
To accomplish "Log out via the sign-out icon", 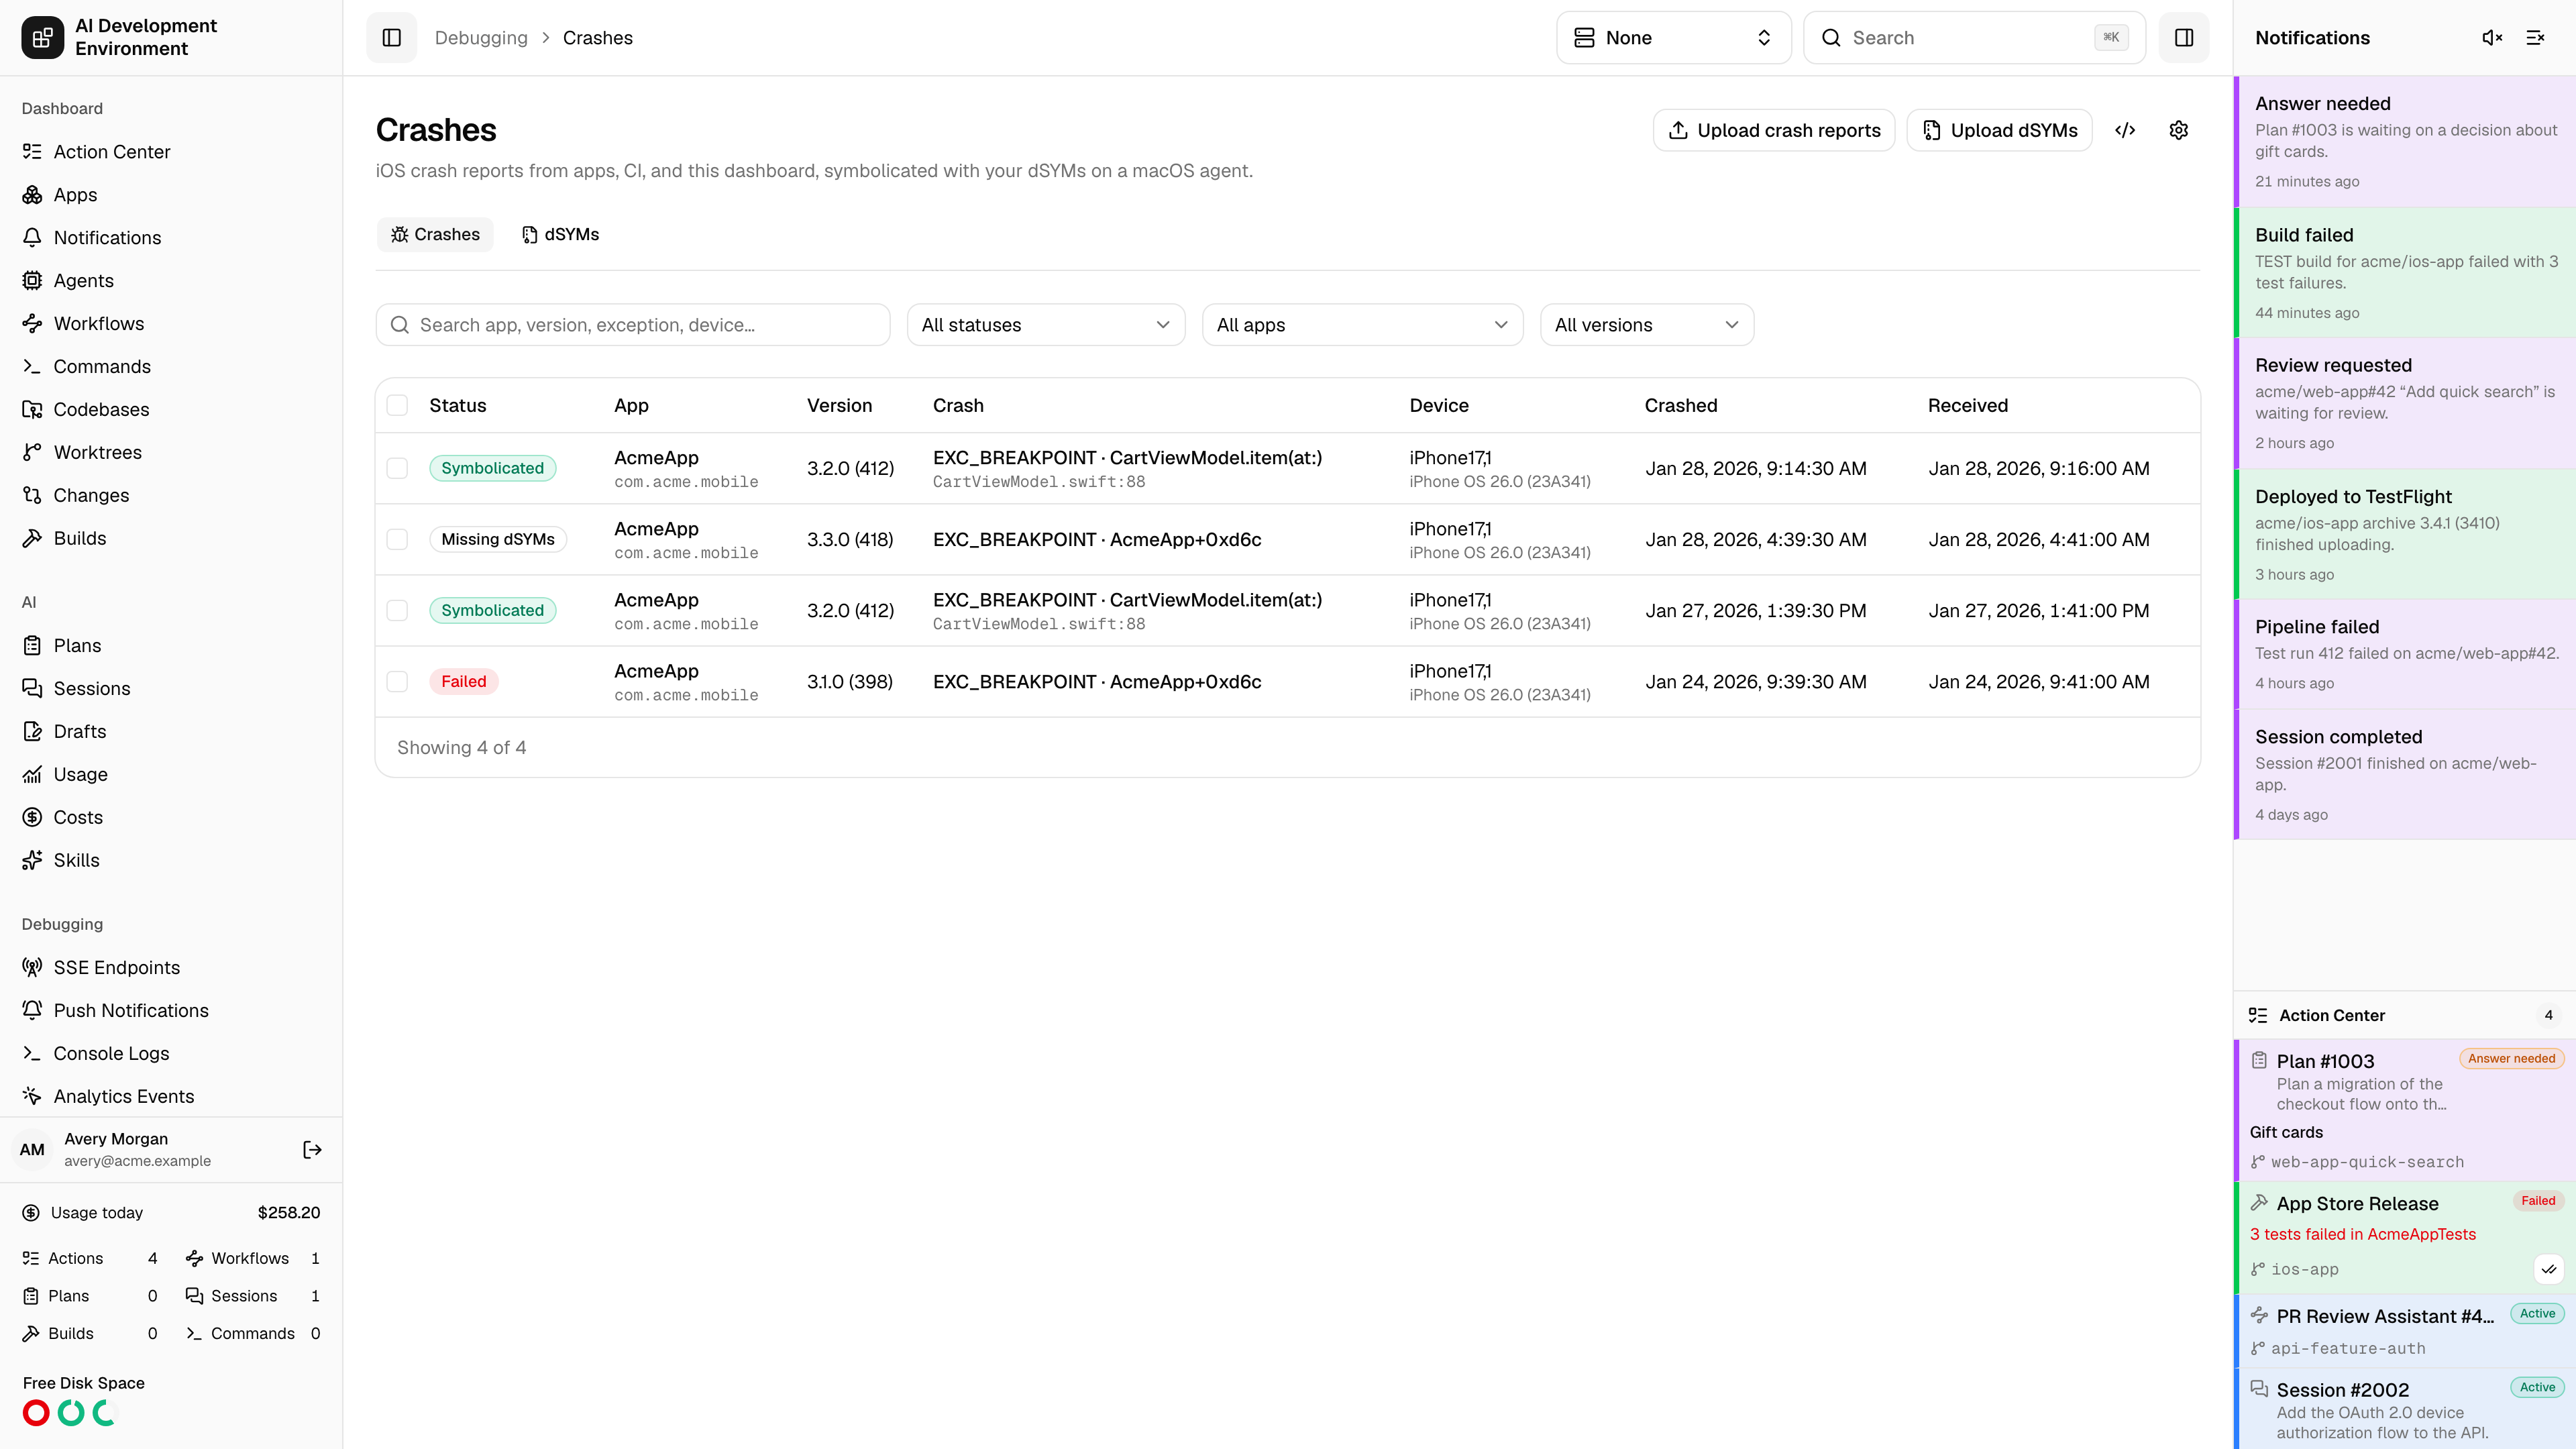I will click(312, 1149).
